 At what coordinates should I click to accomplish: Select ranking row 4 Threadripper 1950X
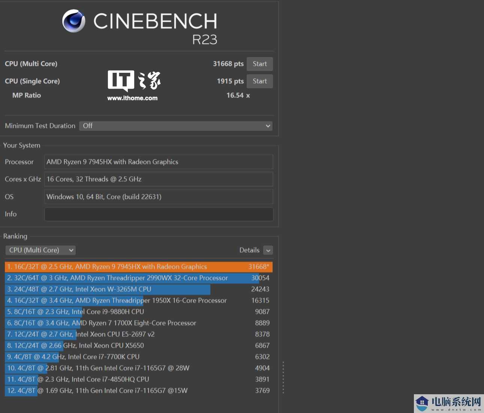[139, 300]
